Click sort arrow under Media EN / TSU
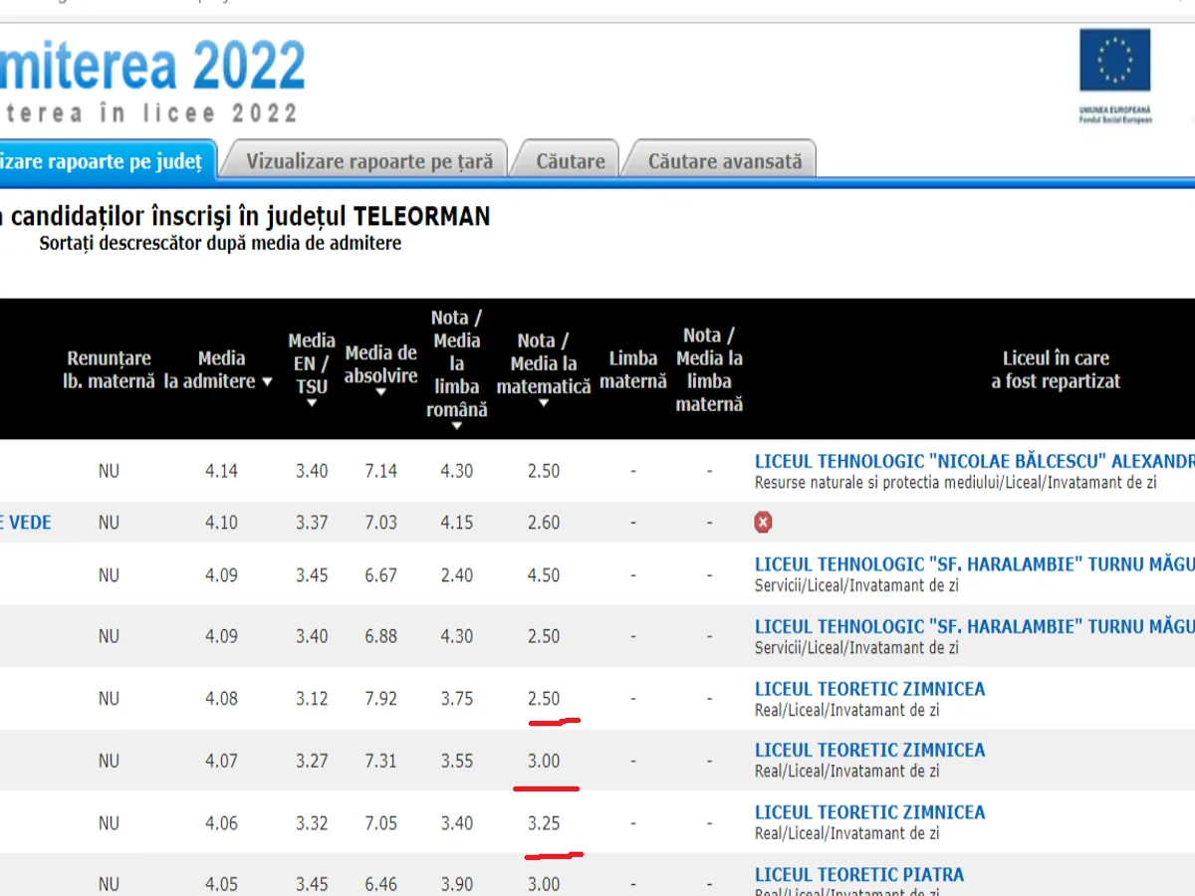 (x=312, y=403)
